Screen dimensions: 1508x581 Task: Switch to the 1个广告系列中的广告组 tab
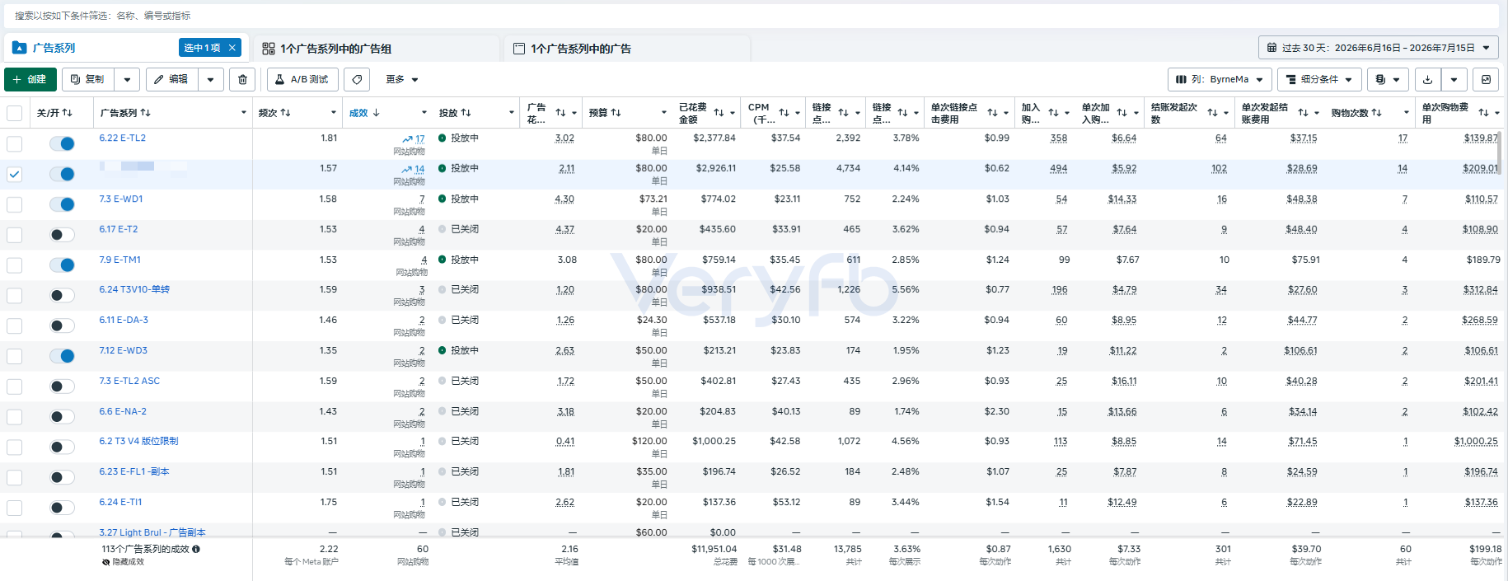pyautogui.click(x=375, y=49)
